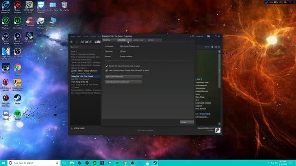Click Set Categories link
The image size is (296, 166).
202,117
